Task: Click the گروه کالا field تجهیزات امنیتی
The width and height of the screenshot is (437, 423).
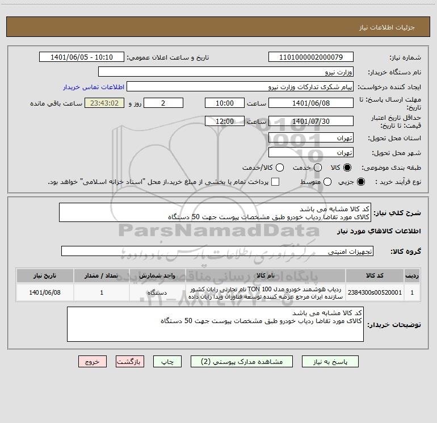Action: 217,251
